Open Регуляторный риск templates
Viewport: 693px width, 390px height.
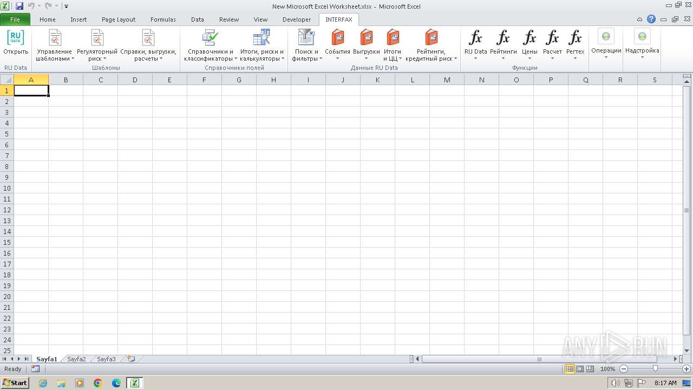pyautogui.click(x=97, y=45)
